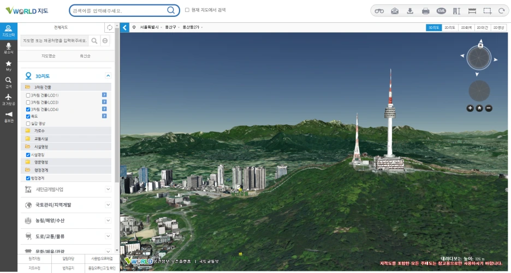Collapse the 3D지도 section
511x273 pixels.
click(108, 76)
